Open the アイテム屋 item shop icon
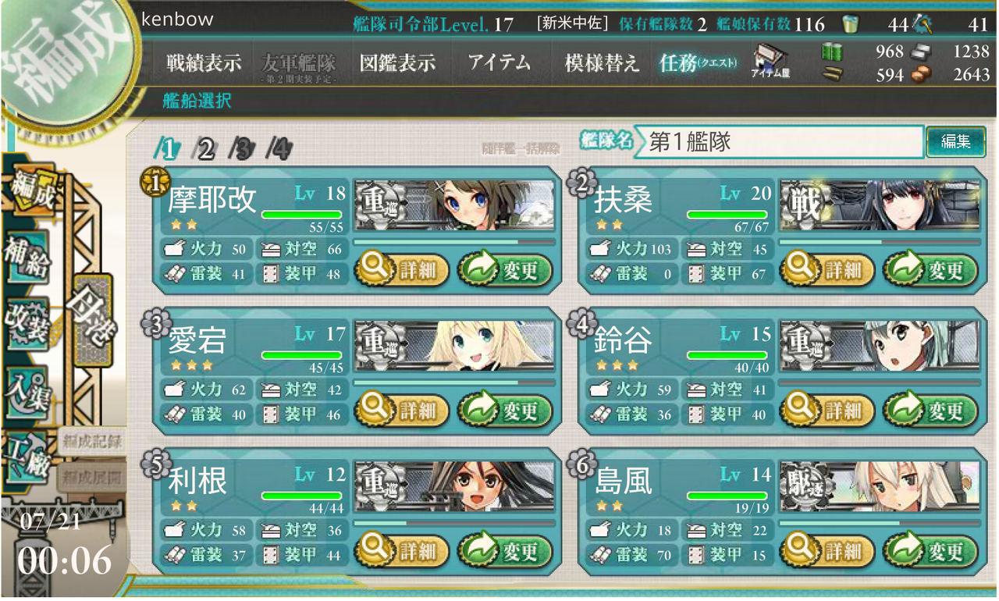The height and width of the screenshot is (601, 999). tap(770, 62)
